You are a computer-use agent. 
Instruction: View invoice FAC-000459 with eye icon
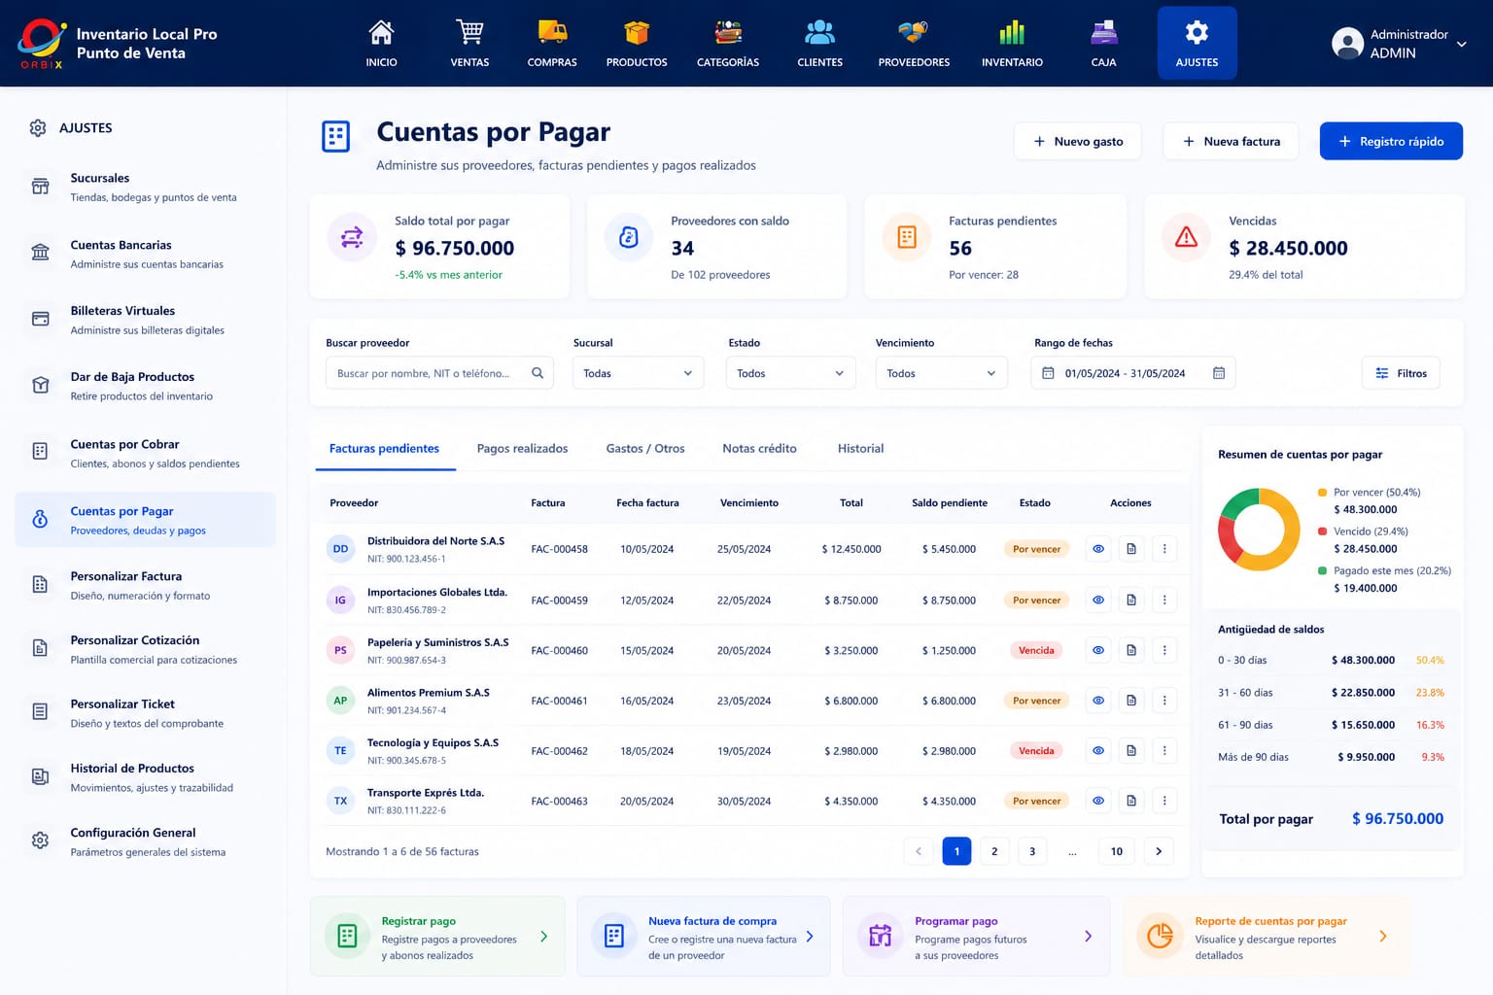pos(1098,600)
